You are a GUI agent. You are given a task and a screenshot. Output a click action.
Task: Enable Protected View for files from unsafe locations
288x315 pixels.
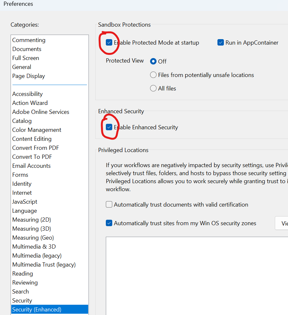click(153, 75)
